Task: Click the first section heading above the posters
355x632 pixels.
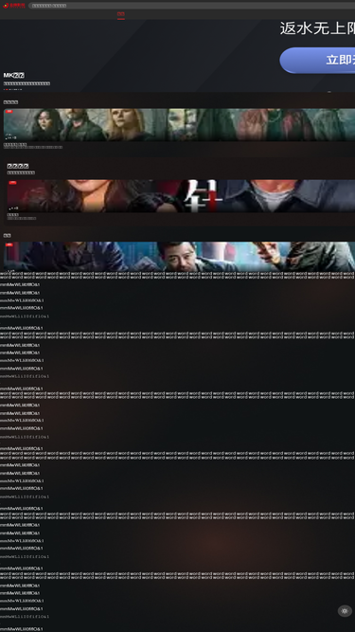Action: point(10,102)
